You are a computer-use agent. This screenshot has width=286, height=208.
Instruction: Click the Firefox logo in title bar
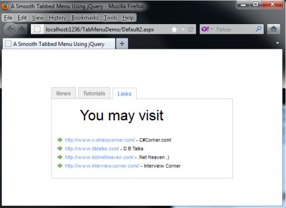[x=5, y=6]
